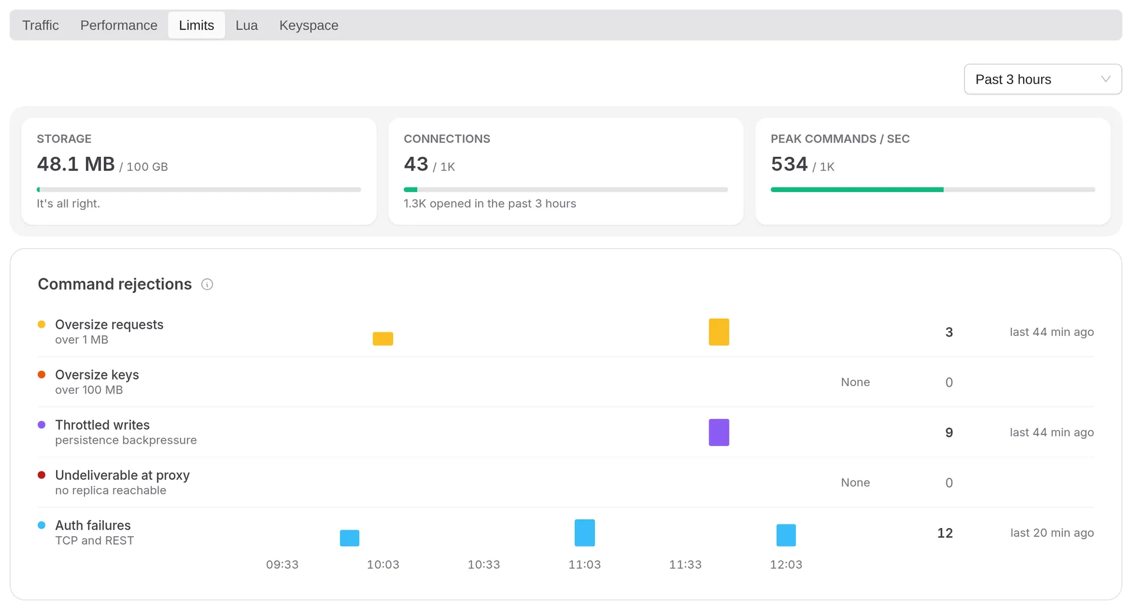Image resolution: width=1132 pixels, height=610 pixels.
Task: Click the Connections usage progress bar
Action: [565, 190]
